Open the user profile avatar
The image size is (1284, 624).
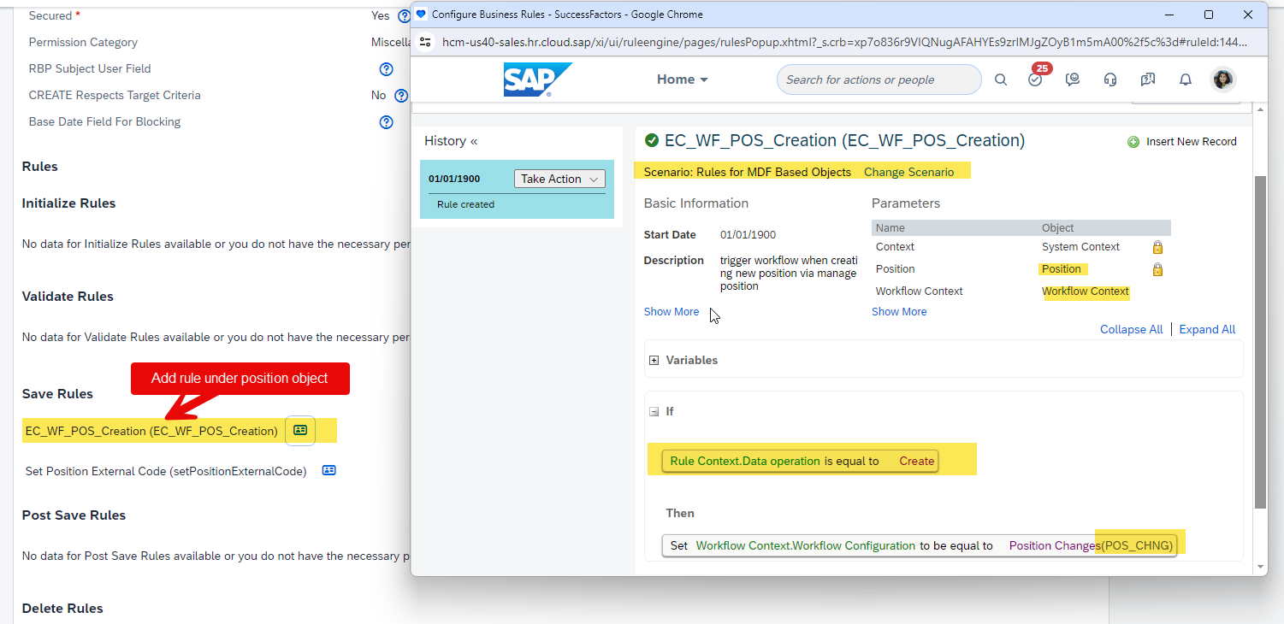click(x=1223, y=79)
